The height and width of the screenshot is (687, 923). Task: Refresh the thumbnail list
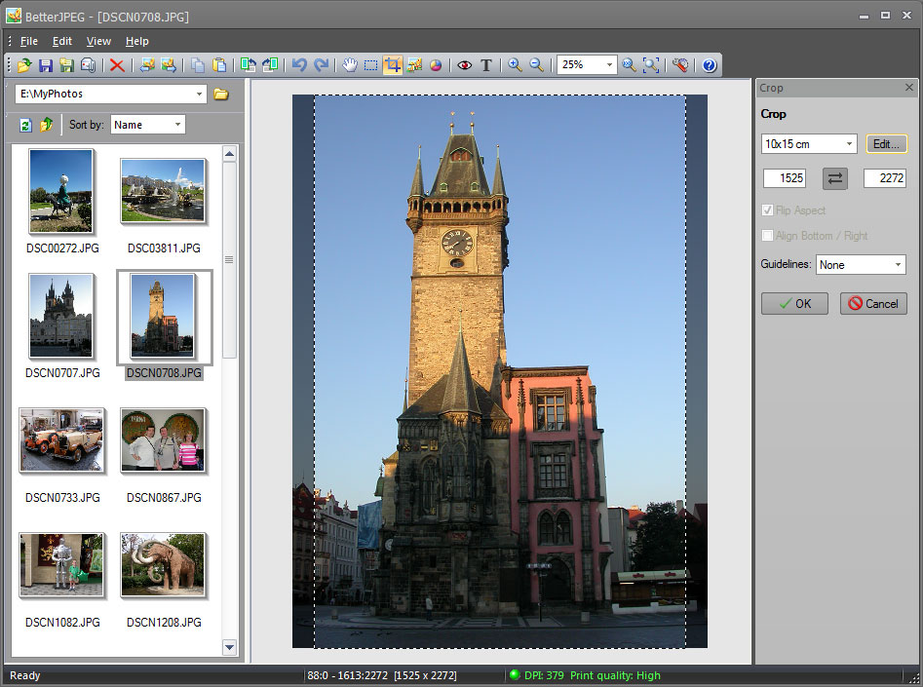click(25, 125)
